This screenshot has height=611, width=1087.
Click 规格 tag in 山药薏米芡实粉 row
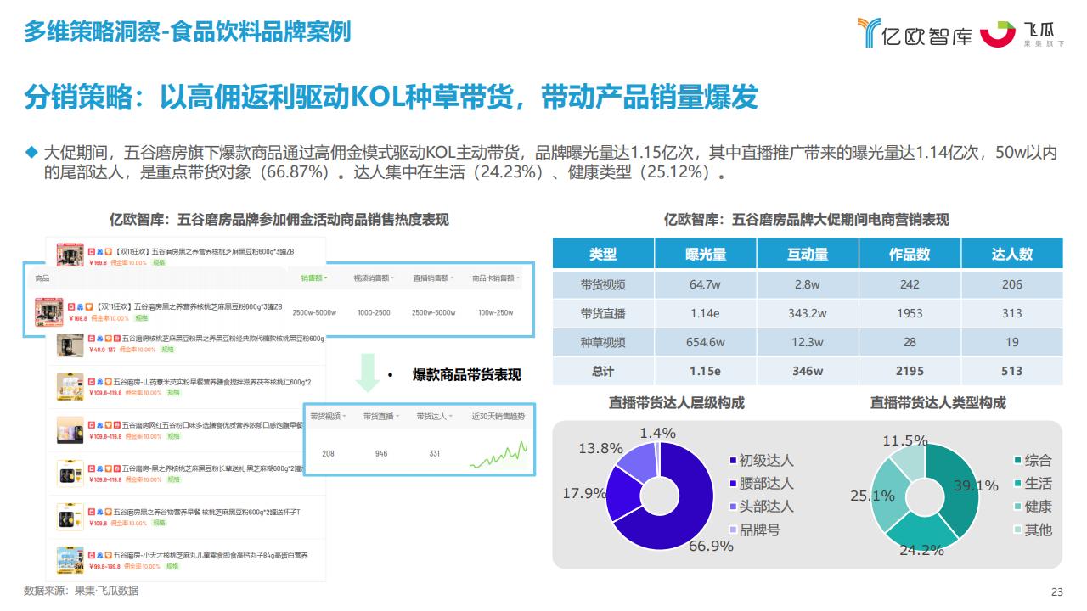172,392
